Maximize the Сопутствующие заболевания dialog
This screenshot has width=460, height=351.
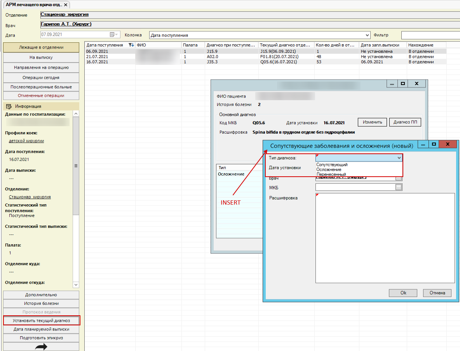coord(434,144)
